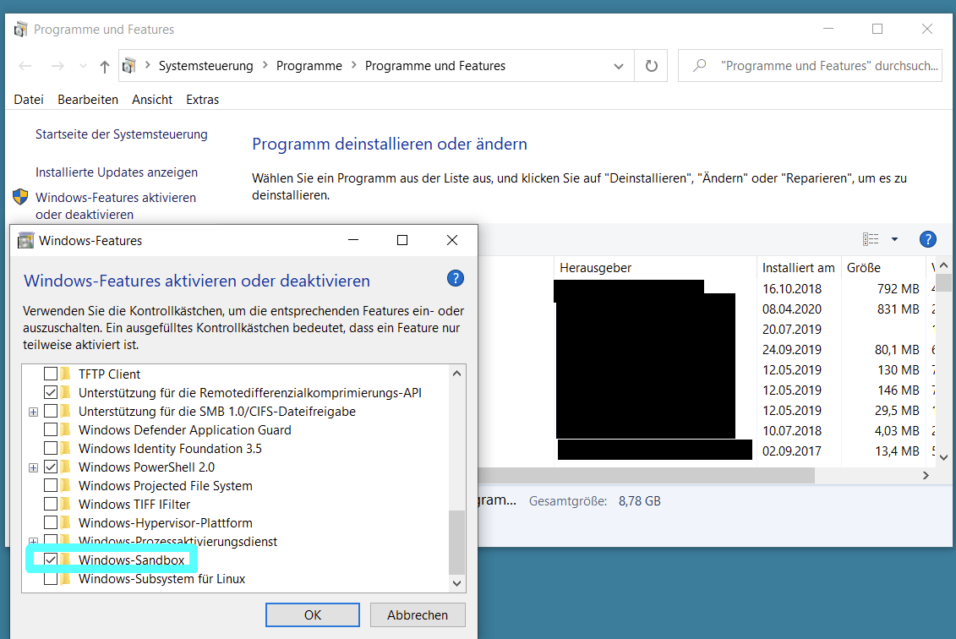Expand Windows PowerShell 2.0 tree node
This screenshot has height=639, width=956.
pos(34,467)
